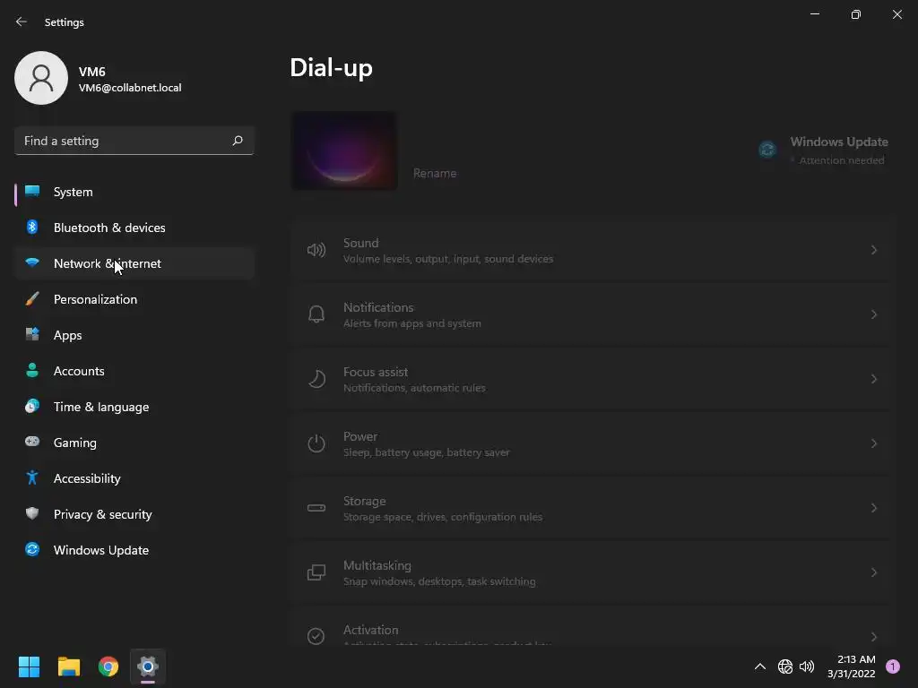The height and width of the screenshot is (688, 918).
Task: Show hidden system tray icons
Action: click(760, 666)
